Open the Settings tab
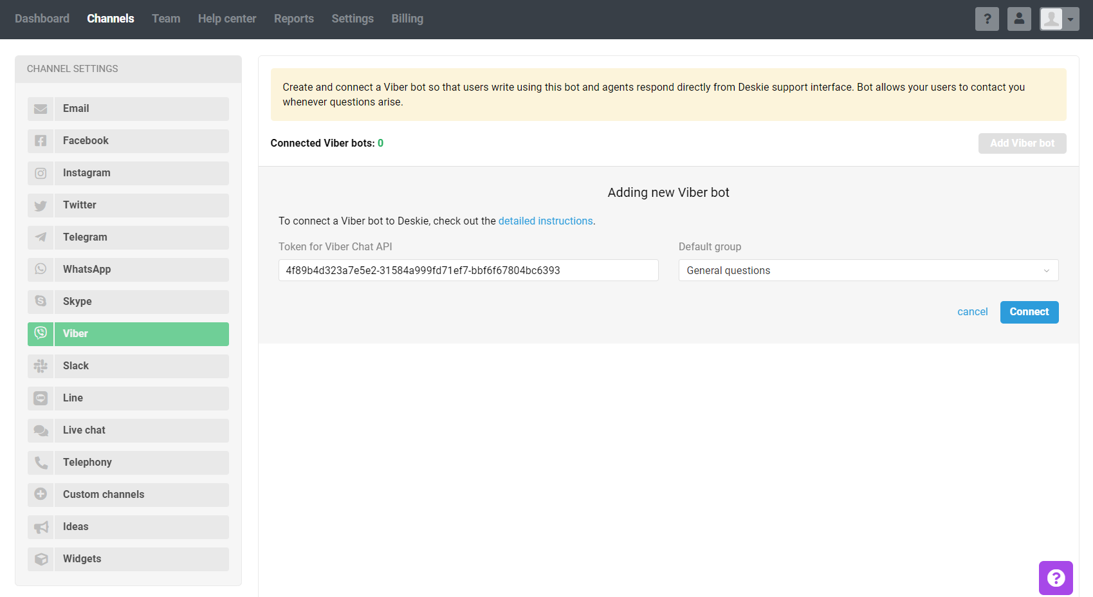This screenshot has height=597, width=1093. (353, 19)
